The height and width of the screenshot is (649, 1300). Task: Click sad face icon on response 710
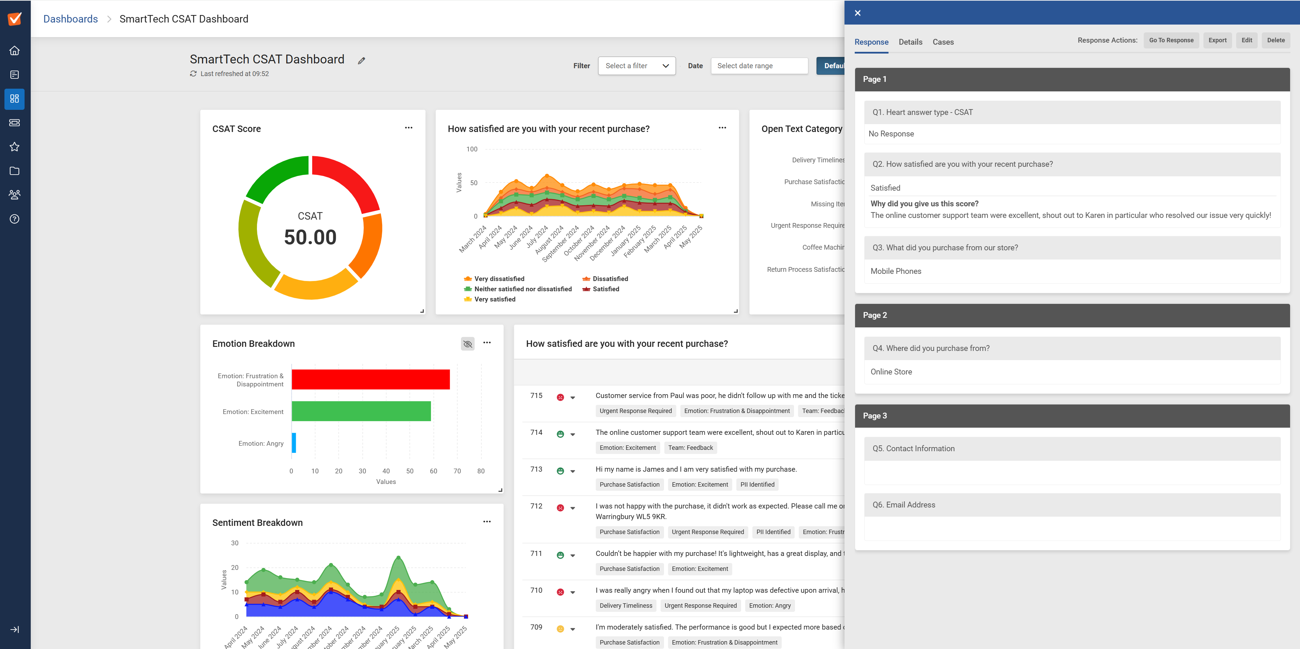560,592
